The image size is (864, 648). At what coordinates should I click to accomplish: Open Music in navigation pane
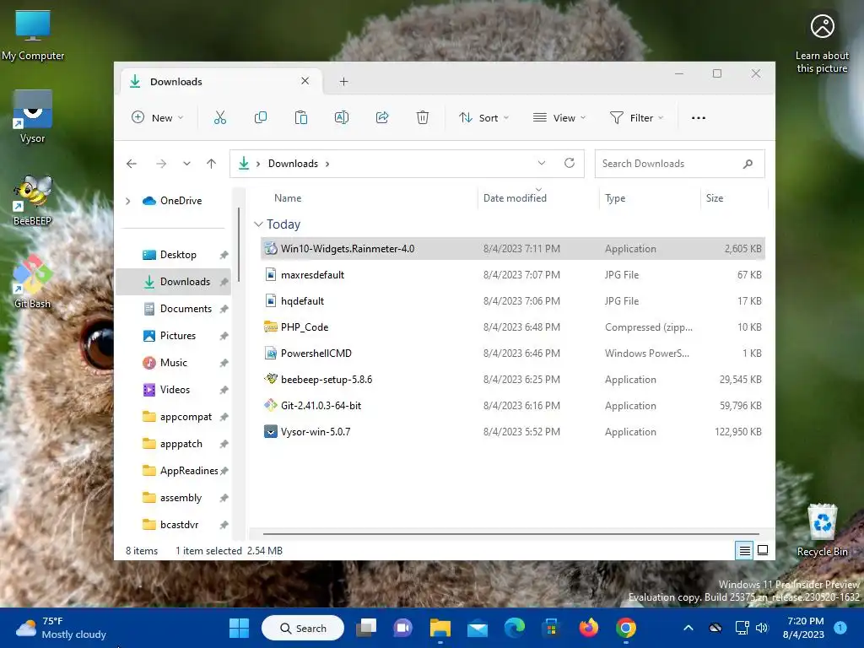point(174,363)
